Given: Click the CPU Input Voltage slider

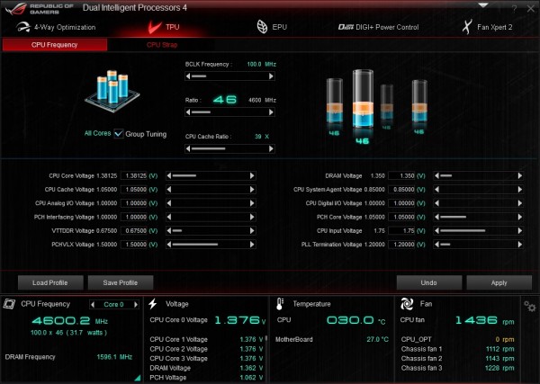Looking at the screenshot, I should (479, 231).
